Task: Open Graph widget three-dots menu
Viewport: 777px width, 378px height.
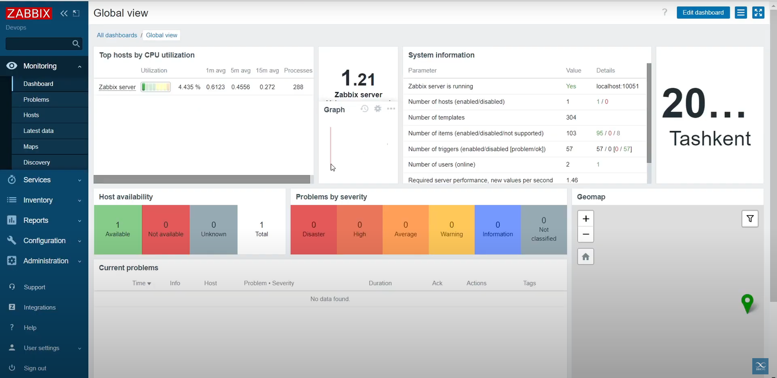Action: (391, 109)
